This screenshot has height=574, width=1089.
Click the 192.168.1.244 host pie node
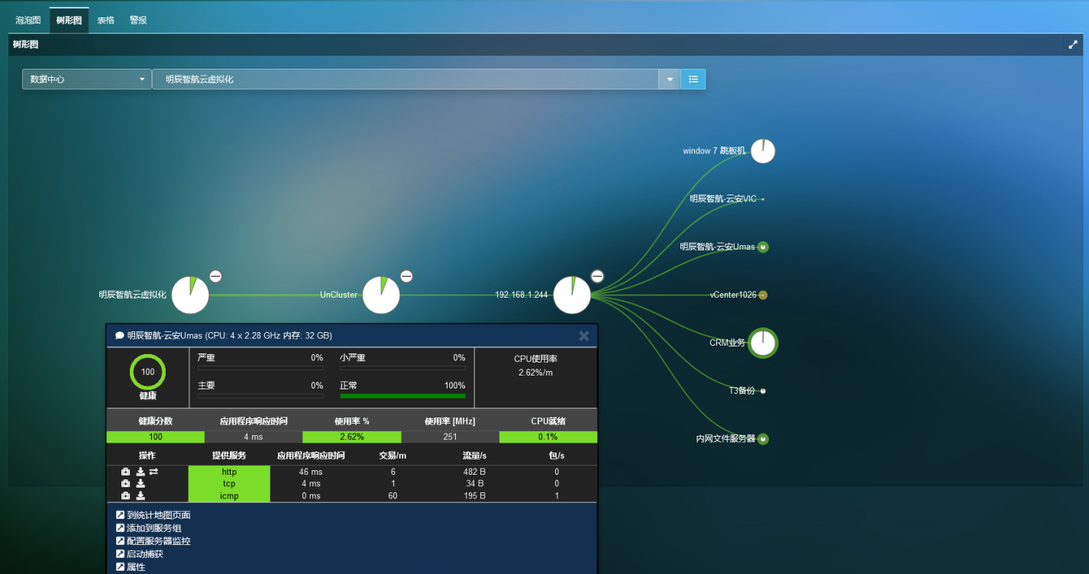tap(572, 295)
